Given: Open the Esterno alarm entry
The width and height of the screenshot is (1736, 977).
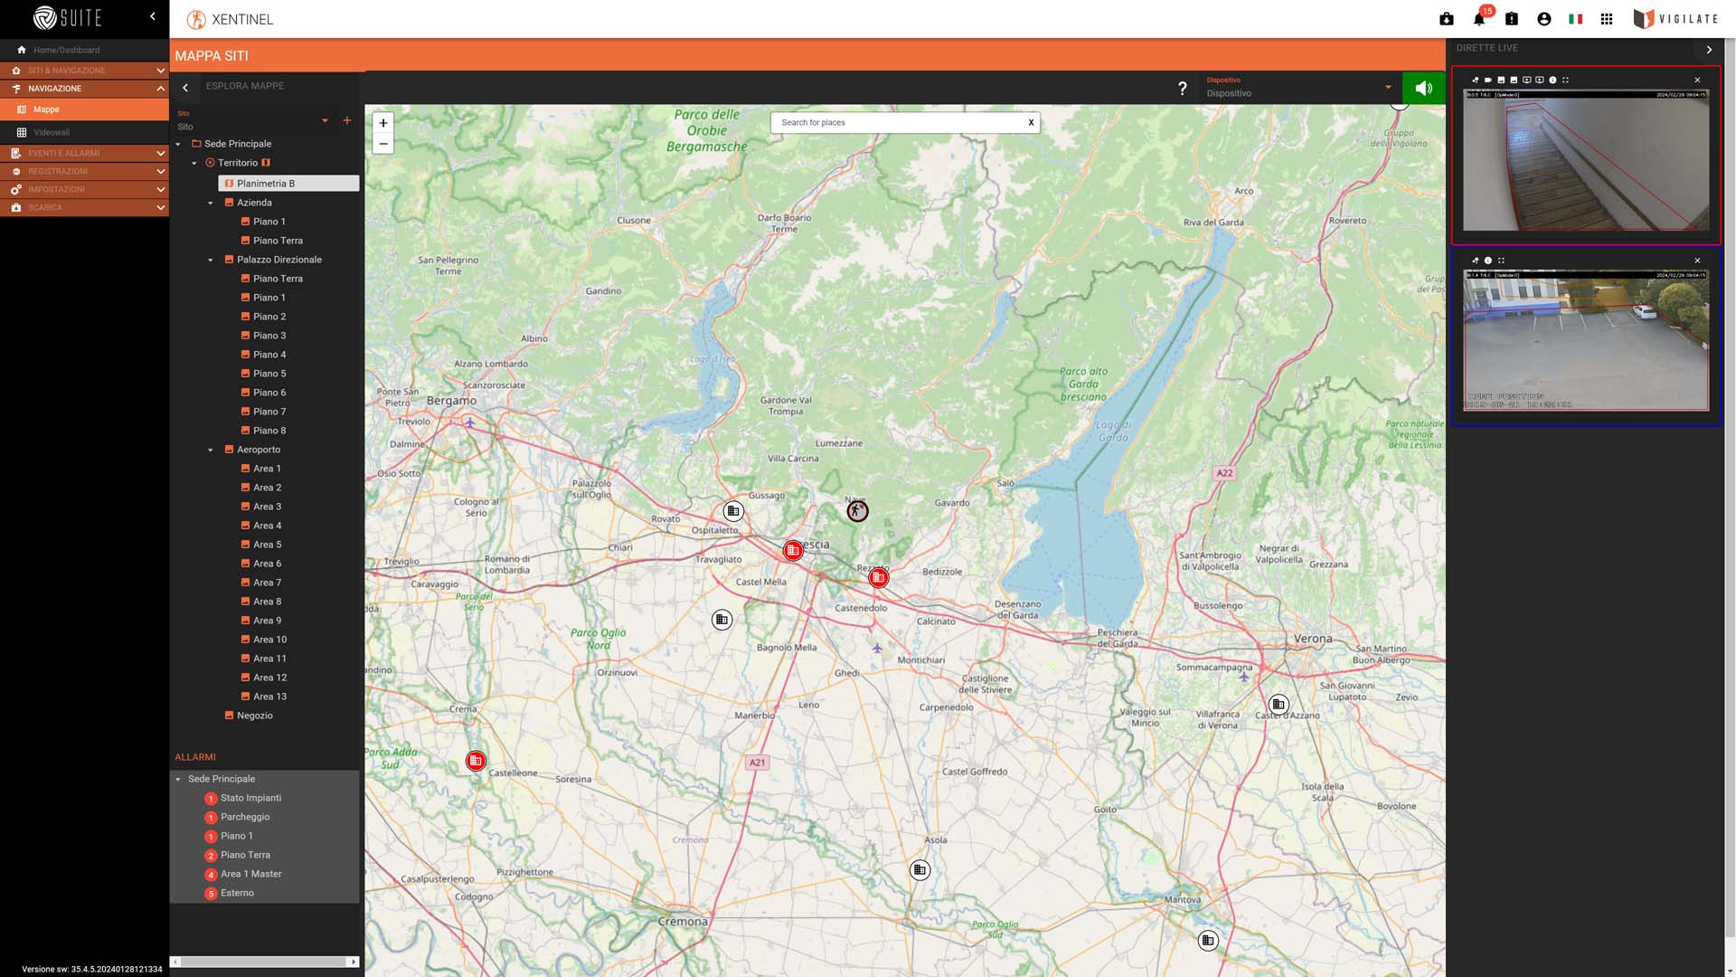Looking at the screenshot, I should 237,893.
